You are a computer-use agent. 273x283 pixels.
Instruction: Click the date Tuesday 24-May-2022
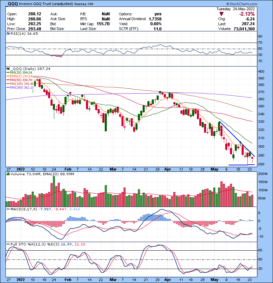coord(235,9)
